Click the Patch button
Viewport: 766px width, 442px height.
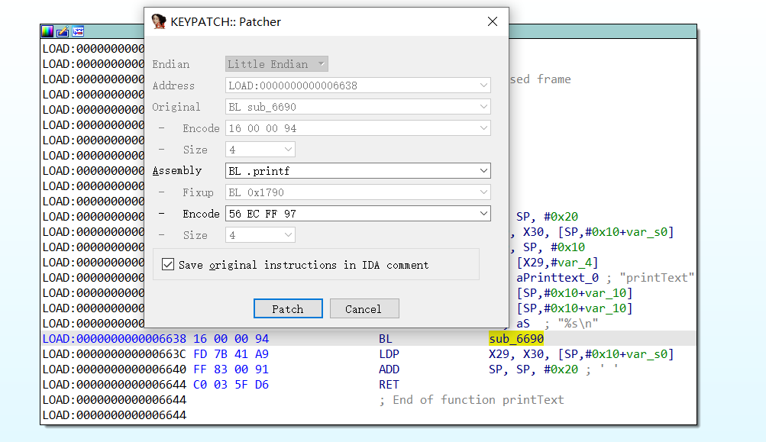288,309
